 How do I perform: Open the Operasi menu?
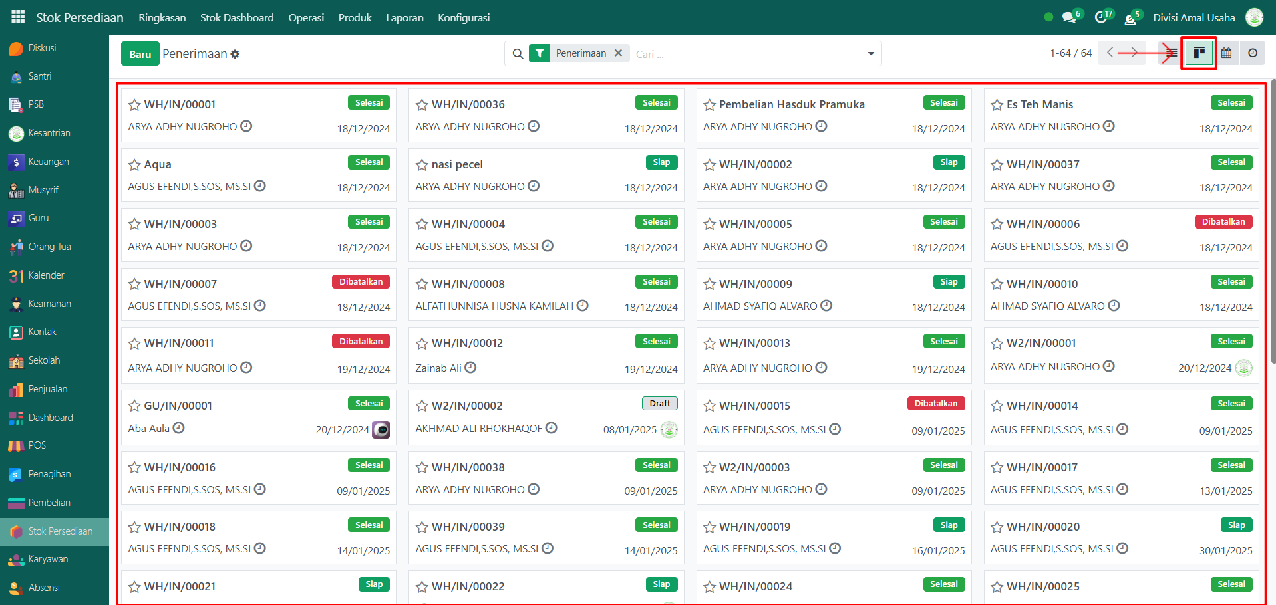point(306,17)
